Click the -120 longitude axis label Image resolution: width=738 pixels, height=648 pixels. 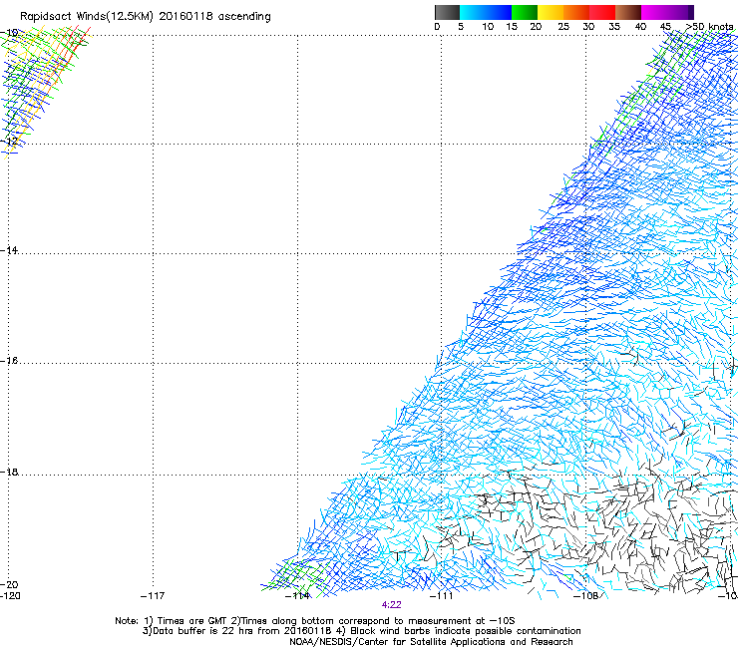(x=9, y=596)
